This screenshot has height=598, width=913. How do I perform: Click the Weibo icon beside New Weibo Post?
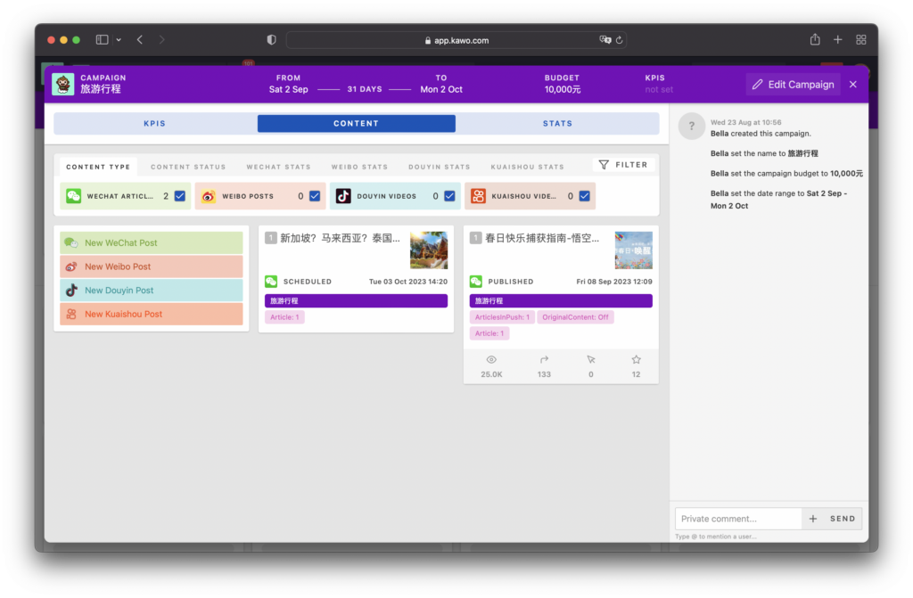71,266
